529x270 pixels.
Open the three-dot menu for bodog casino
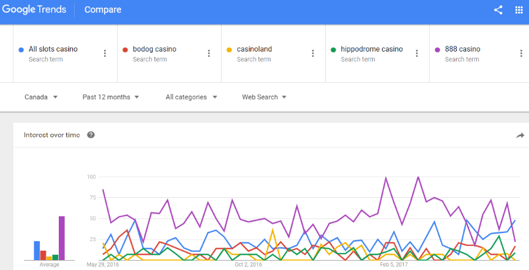tap(209, 53)
